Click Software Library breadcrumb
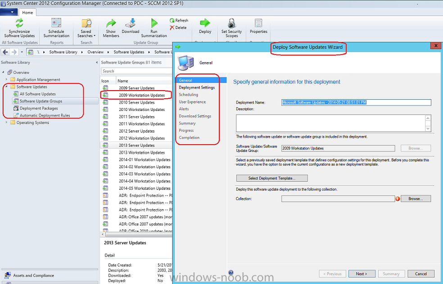This screenshot has height=284, width=443. [x=63, y=52]
